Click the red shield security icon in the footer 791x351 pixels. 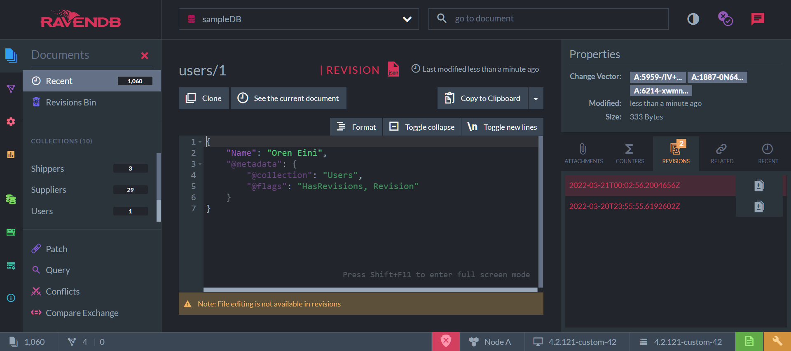[446, 342]
